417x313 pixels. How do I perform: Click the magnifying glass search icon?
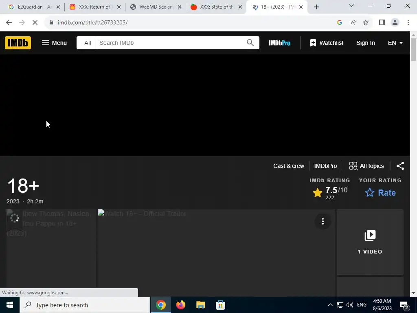[250, 42]
